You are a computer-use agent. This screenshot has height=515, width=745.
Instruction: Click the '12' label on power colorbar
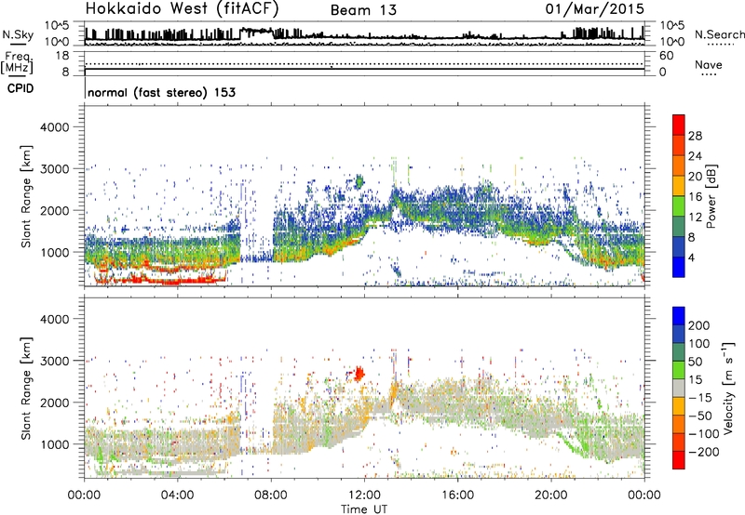[695, 218]
